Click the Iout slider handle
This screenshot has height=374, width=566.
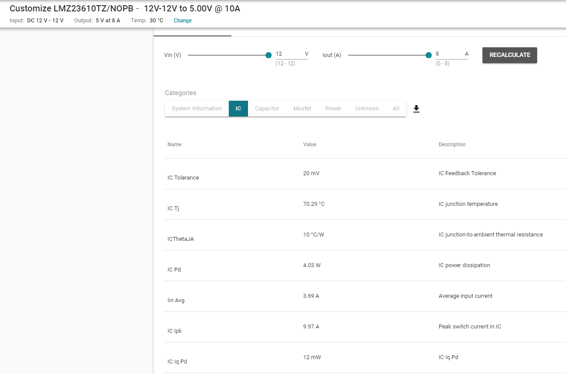point(429,55)
